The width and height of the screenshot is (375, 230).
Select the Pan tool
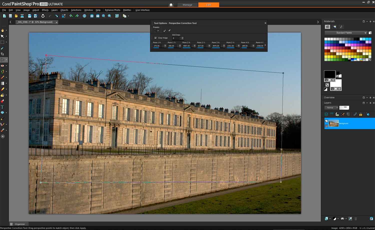point(2,30)
